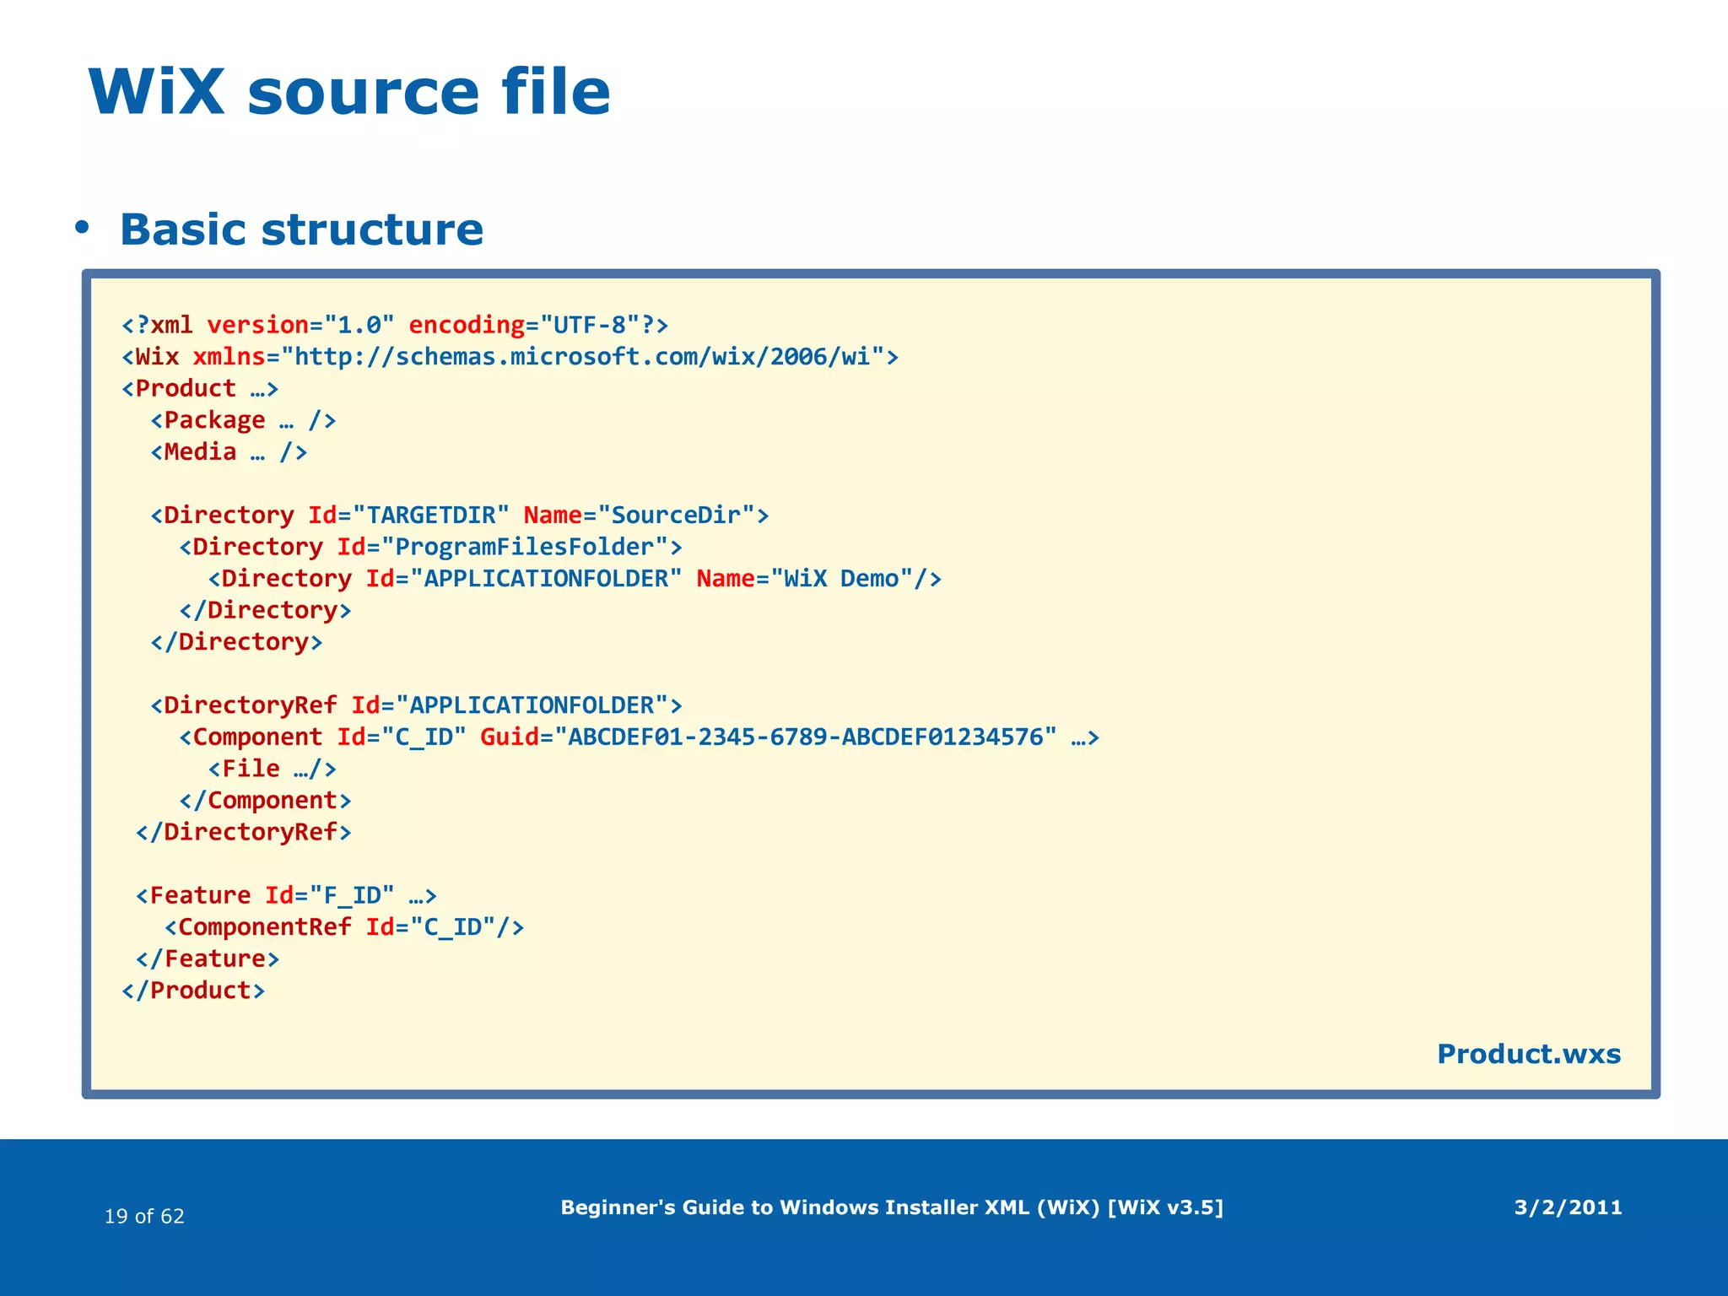Click the closing Product tag
The width and height of the screenshot is (1728, 1296).
coord(193,991)
